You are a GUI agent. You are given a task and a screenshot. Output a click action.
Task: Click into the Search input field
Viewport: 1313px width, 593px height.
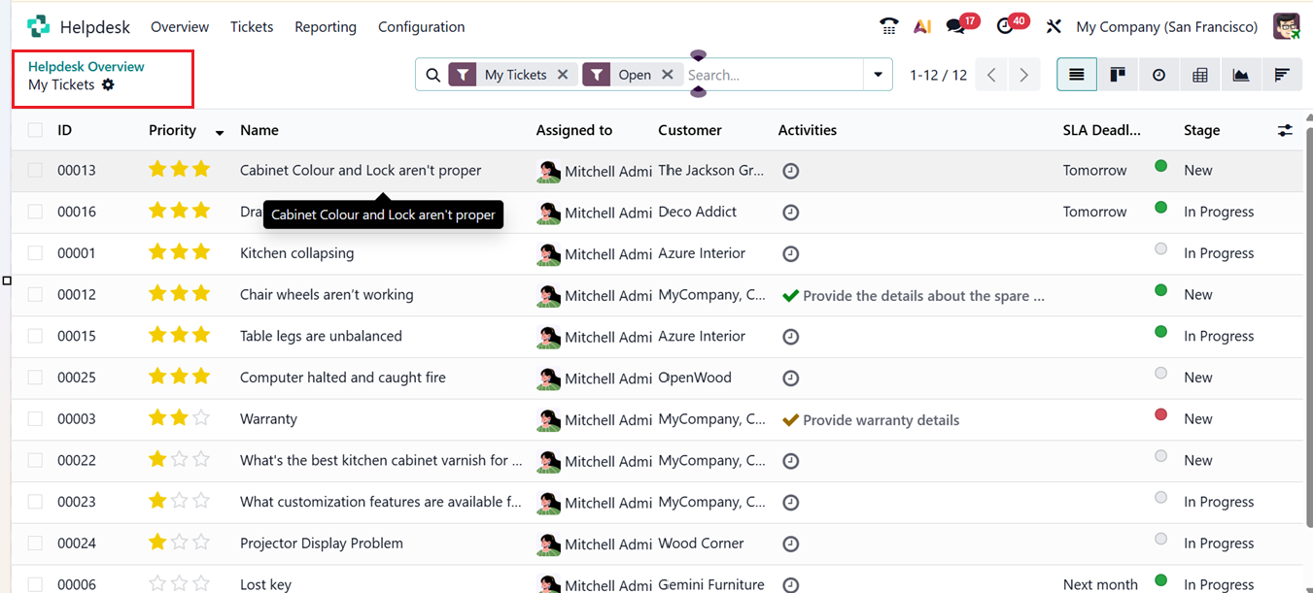point(773,75)
